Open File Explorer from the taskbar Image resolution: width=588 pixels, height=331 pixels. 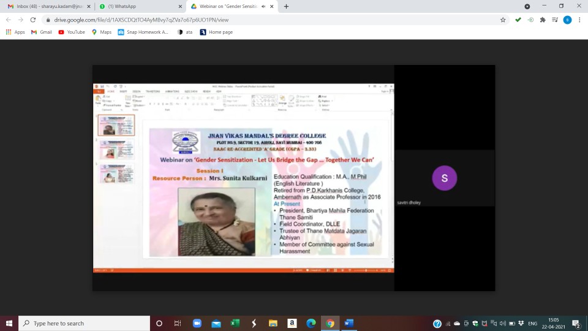[x=273, y=323]
